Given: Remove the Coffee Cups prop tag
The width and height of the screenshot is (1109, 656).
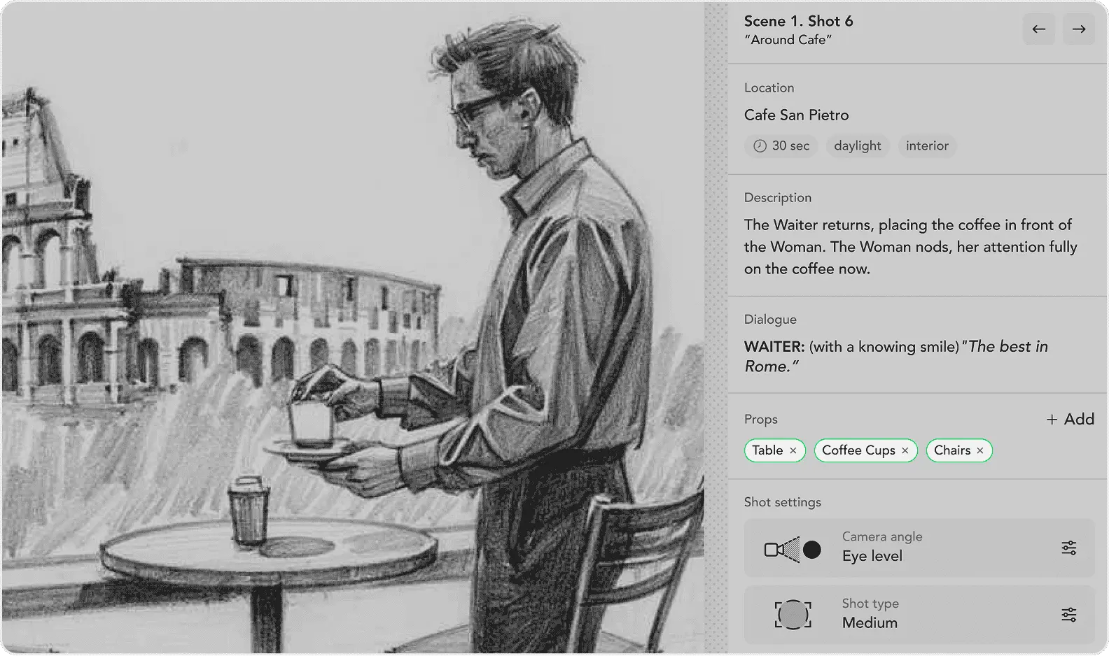Looking at the screenshot, I should point(905,451).
